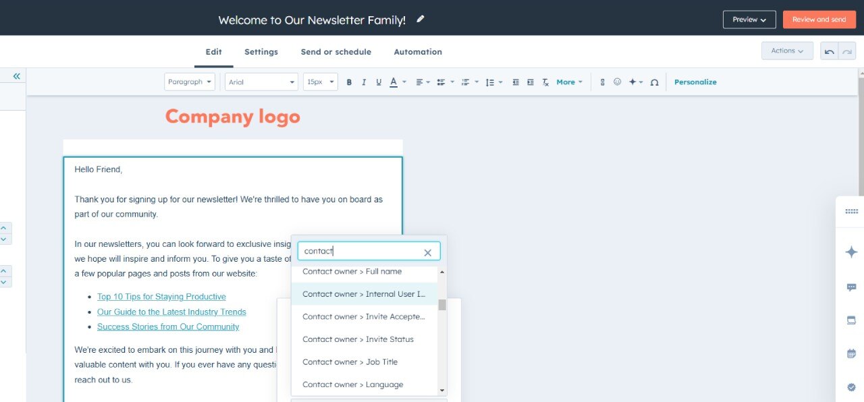Viewport: 864px width, 402px height.
Task: Toggle bold formatting
Action: click(x=349, y=82)
